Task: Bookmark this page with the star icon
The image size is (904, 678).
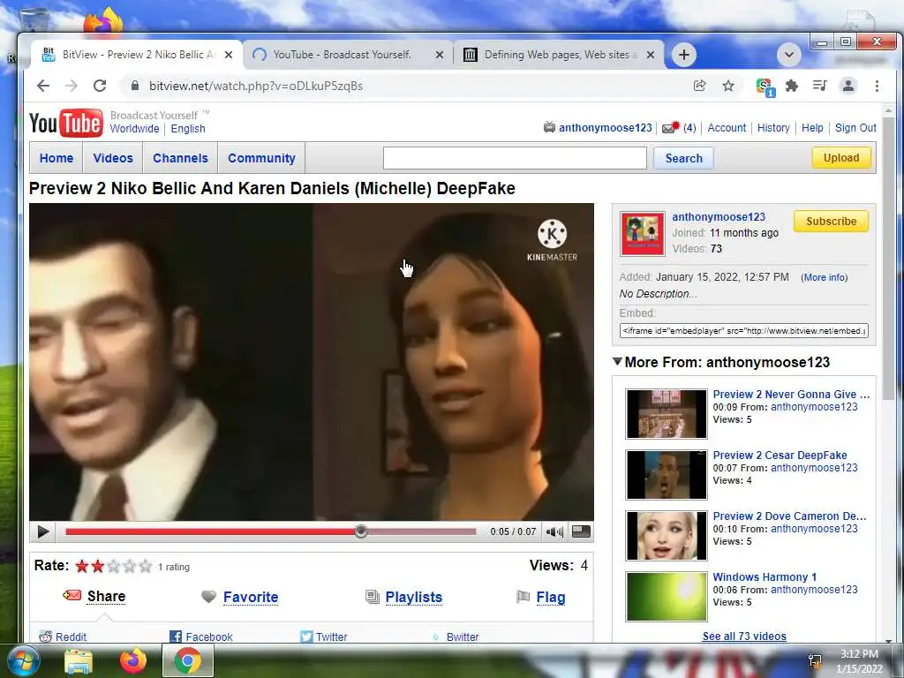Action: pos(728,86)
